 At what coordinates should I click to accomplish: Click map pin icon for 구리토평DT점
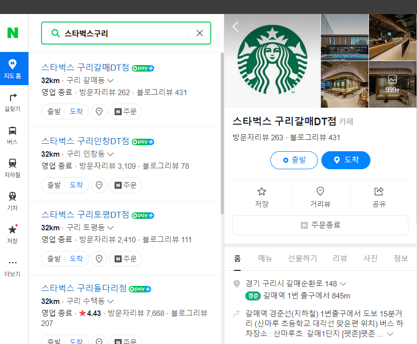click(99, 259)
